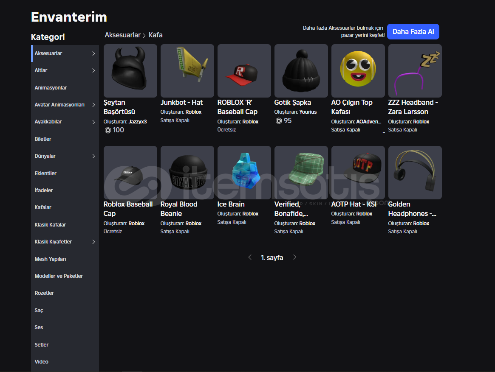Open the Setler category
Viewport: 495px width, 372px height.
[65, 345]
